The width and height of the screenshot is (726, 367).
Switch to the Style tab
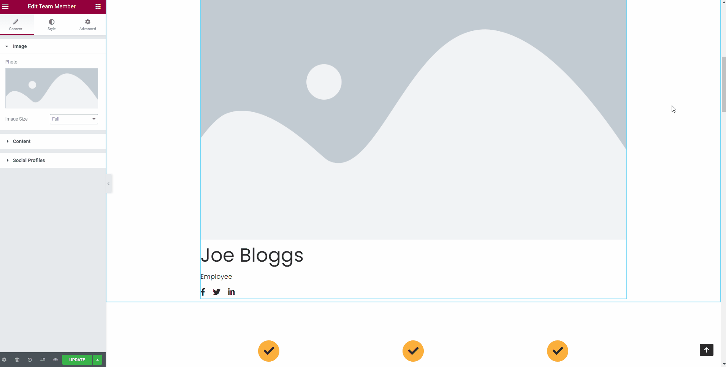point(52,25)
